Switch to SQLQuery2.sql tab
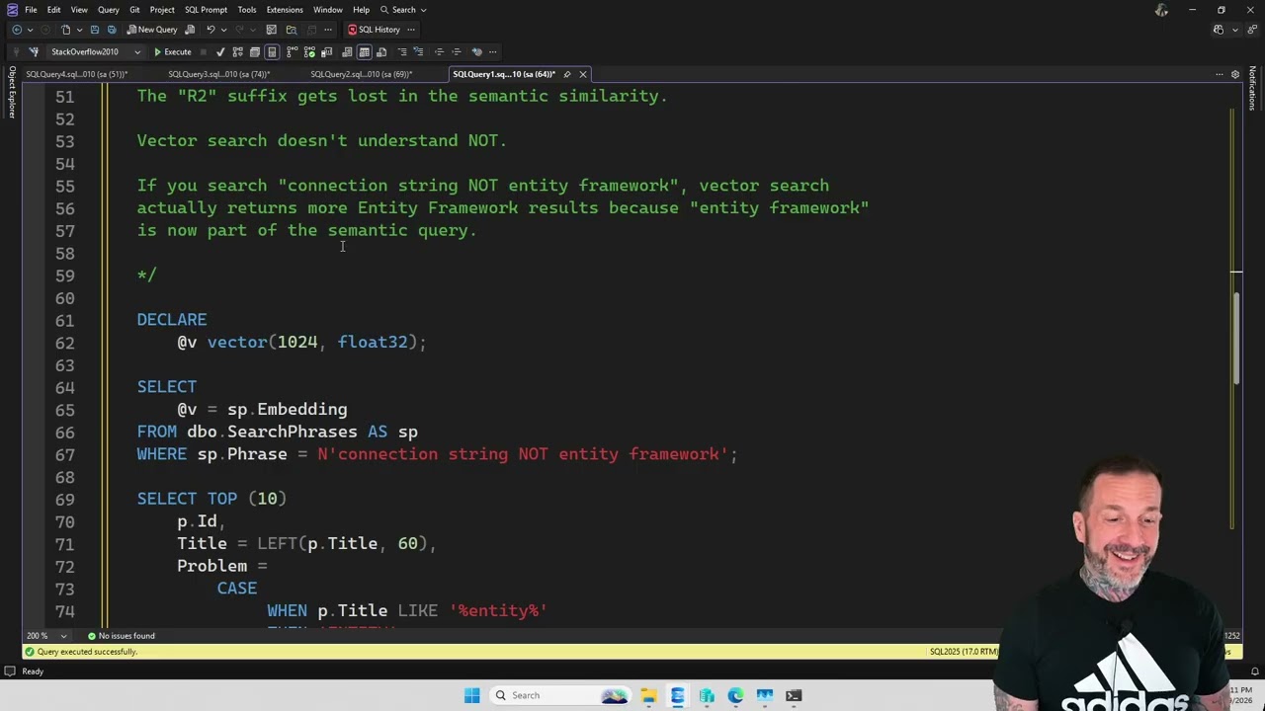Screen dimensions: 1265x711 tap(361, 74)
